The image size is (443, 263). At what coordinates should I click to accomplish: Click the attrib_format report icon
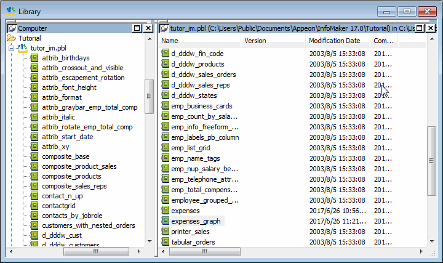34,97
